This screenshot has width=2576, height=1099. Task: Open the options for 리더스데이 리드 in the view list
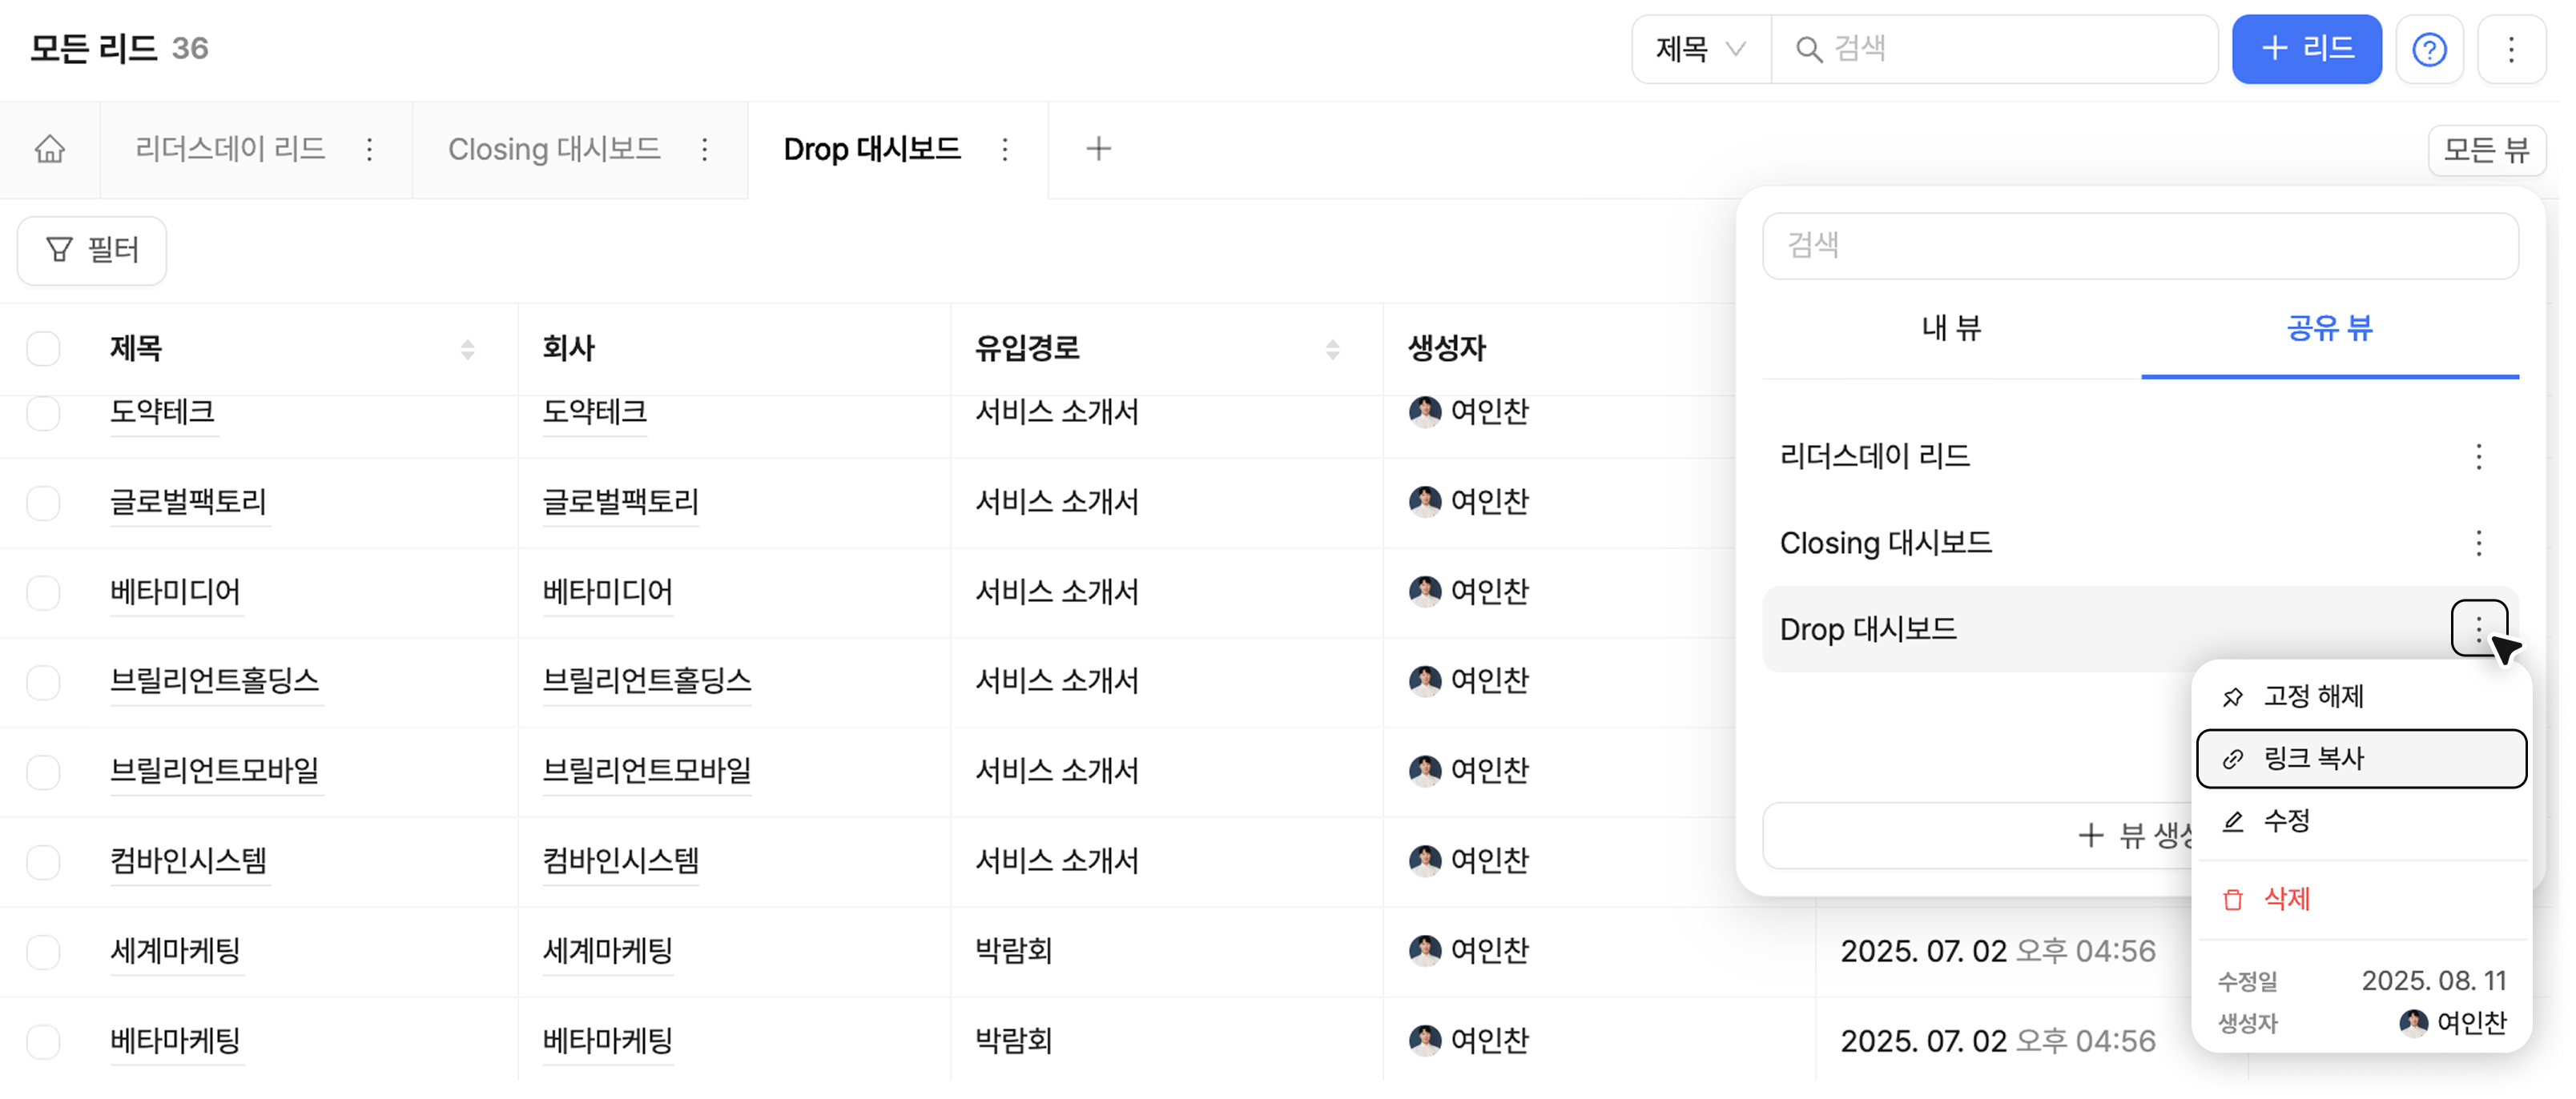[2478, 456]
